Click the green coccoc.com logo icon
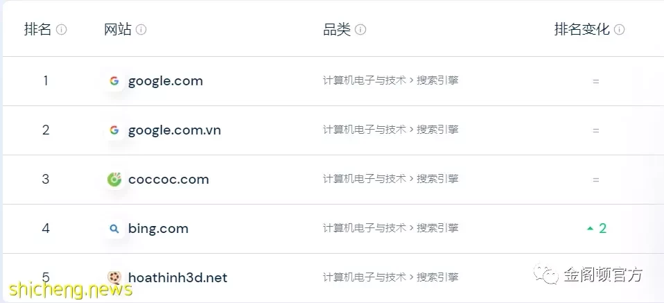The image size is (664, 303). 114,180
